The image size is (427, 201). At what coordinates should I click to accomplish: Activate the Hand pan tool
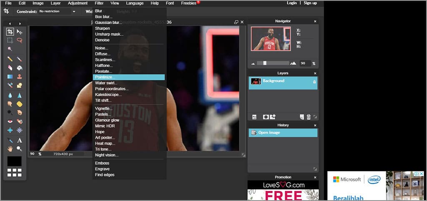click(10, 149)
